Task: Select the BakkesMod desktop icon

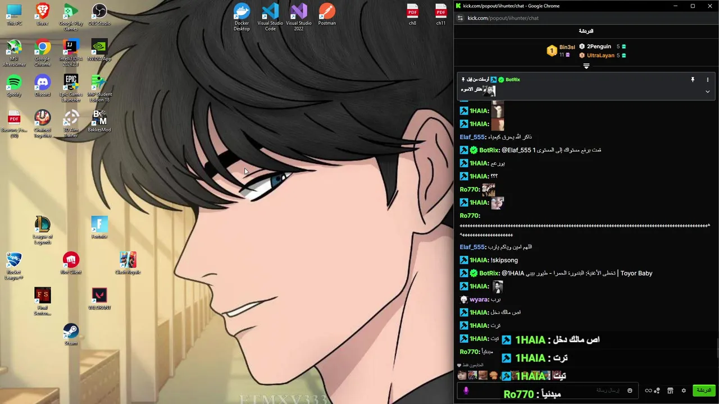Action: coord(99,121)
